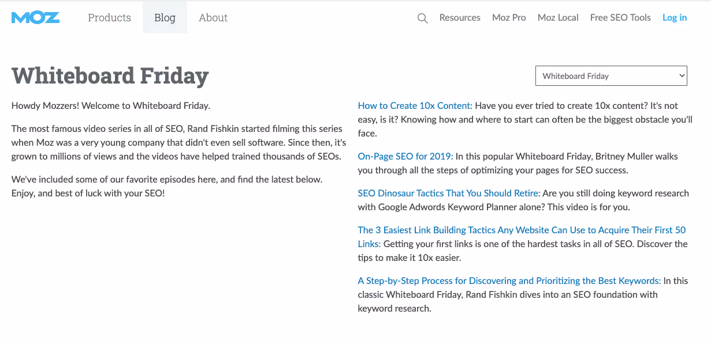Go to Resources in the top navigation
Viewport: 711px width, 341px height.
click(x=460, y=18)
